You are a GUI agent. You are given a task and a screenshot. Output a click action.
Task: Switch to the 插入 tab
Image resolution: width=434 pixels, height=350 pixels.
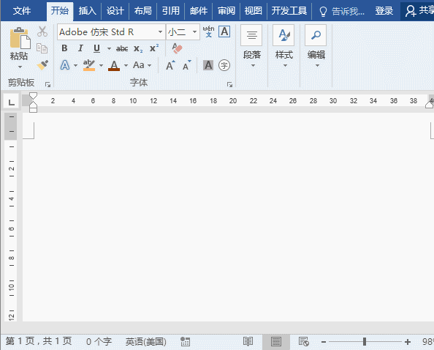pos(88,11)
